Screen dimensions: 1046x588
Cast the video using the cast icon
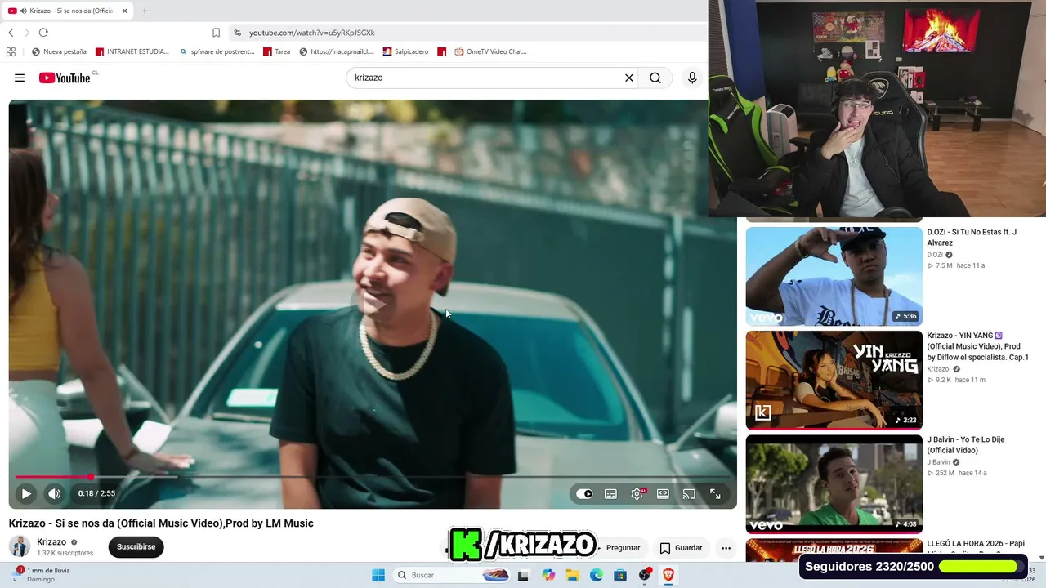coord(689,493)
